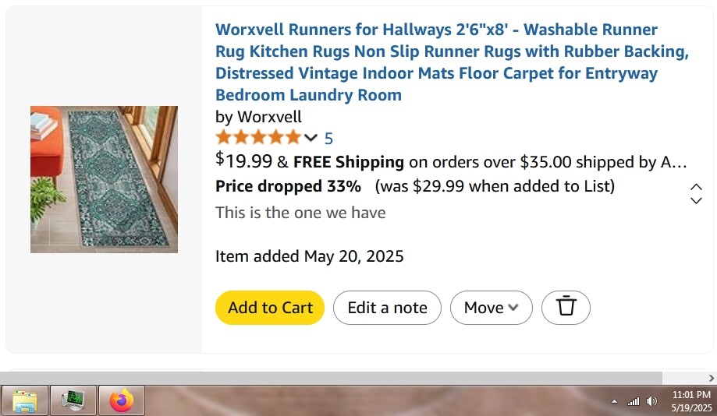Click the Edit a note button

pyautogui.click(x=387, y=307)
